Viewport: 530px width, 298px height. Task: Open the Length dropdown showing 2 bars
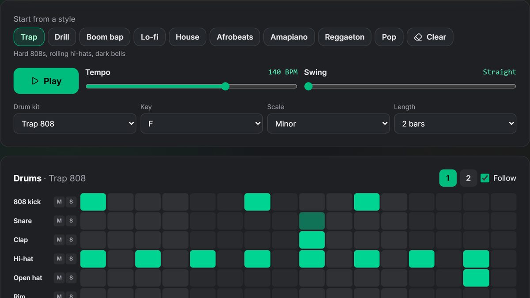click(455, 124)
